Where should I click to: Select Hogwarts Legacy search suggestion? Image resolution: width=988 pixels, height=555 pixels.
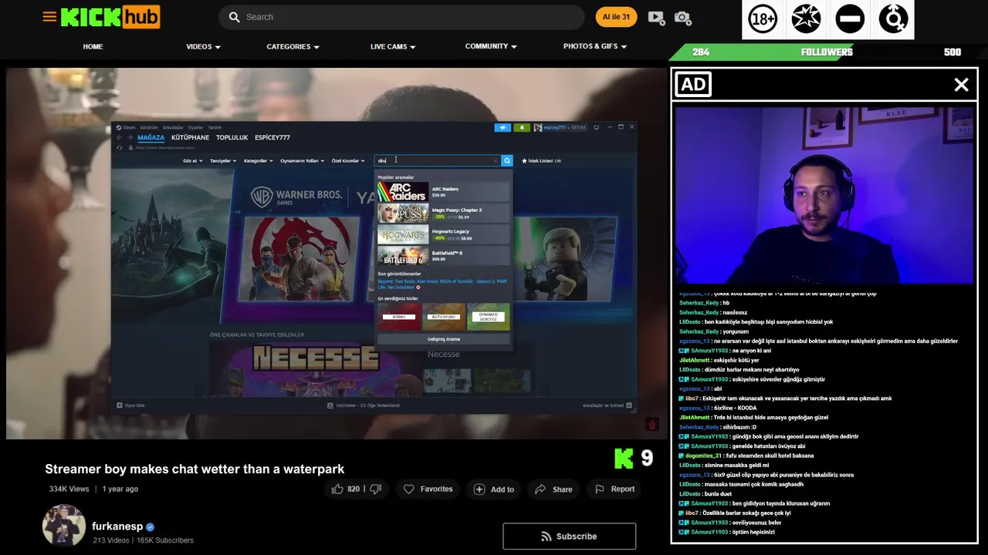click(443, 234)
